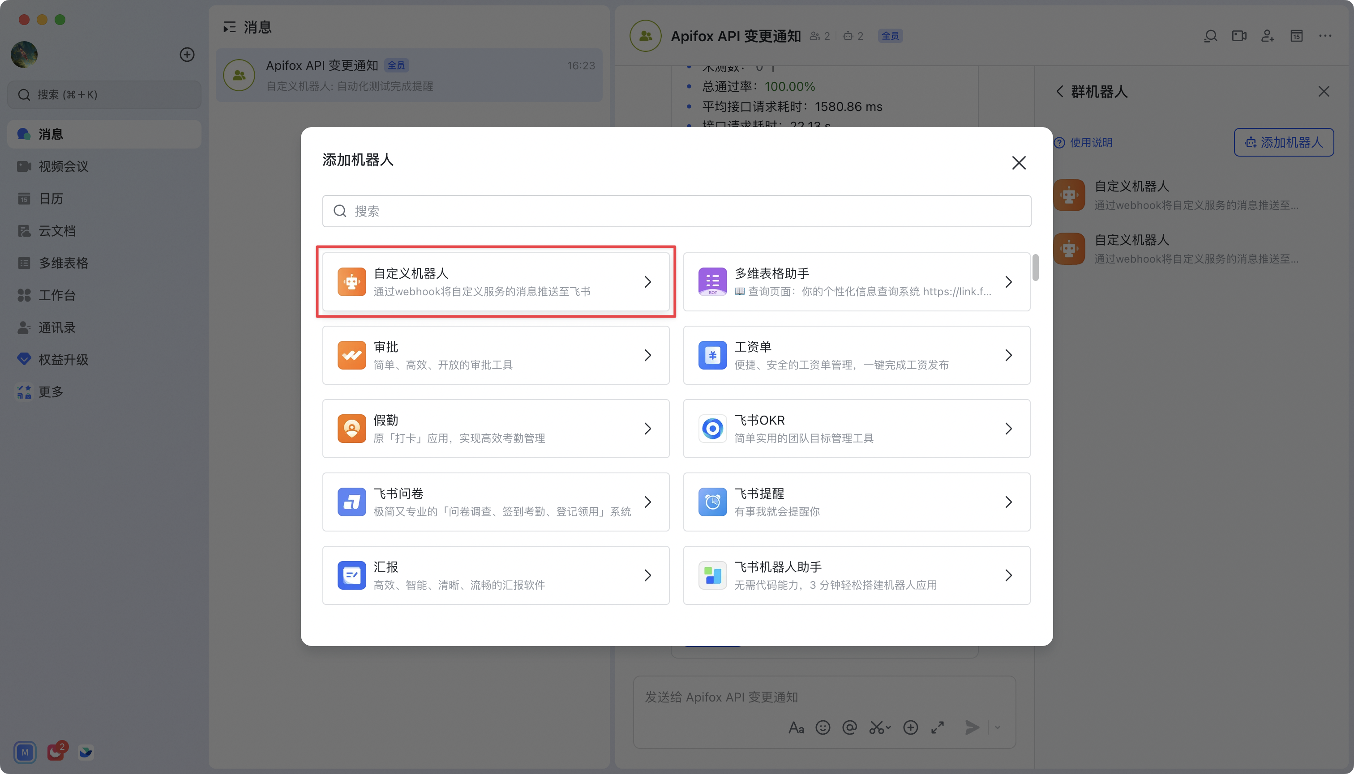Click the 多维表格助手 purple bot icon
1354x774 pixels.
click(x=712, y=282)
